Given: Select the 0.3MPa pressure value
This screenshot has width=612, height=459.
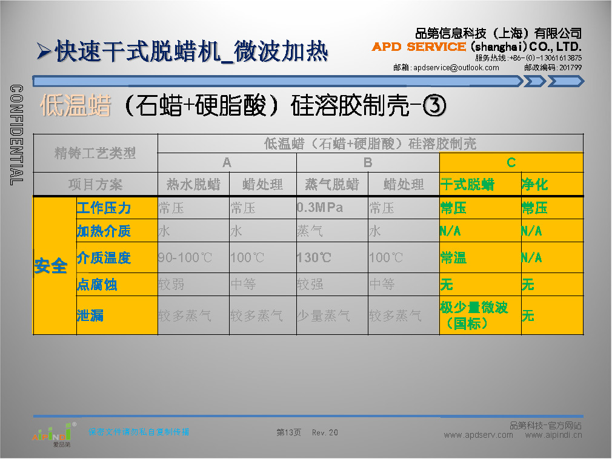Looking at the screenshot, I should click(320, 208).
